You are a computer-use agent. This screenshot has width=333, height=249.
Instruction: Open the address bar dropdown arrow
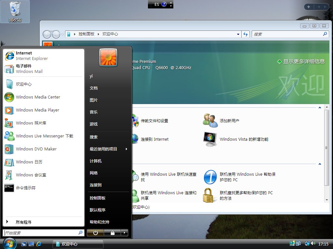238,34
